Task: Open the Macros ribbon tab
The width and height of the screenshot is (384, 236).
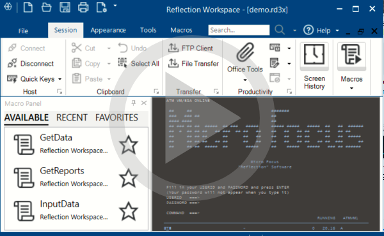Action: [181, 30]
